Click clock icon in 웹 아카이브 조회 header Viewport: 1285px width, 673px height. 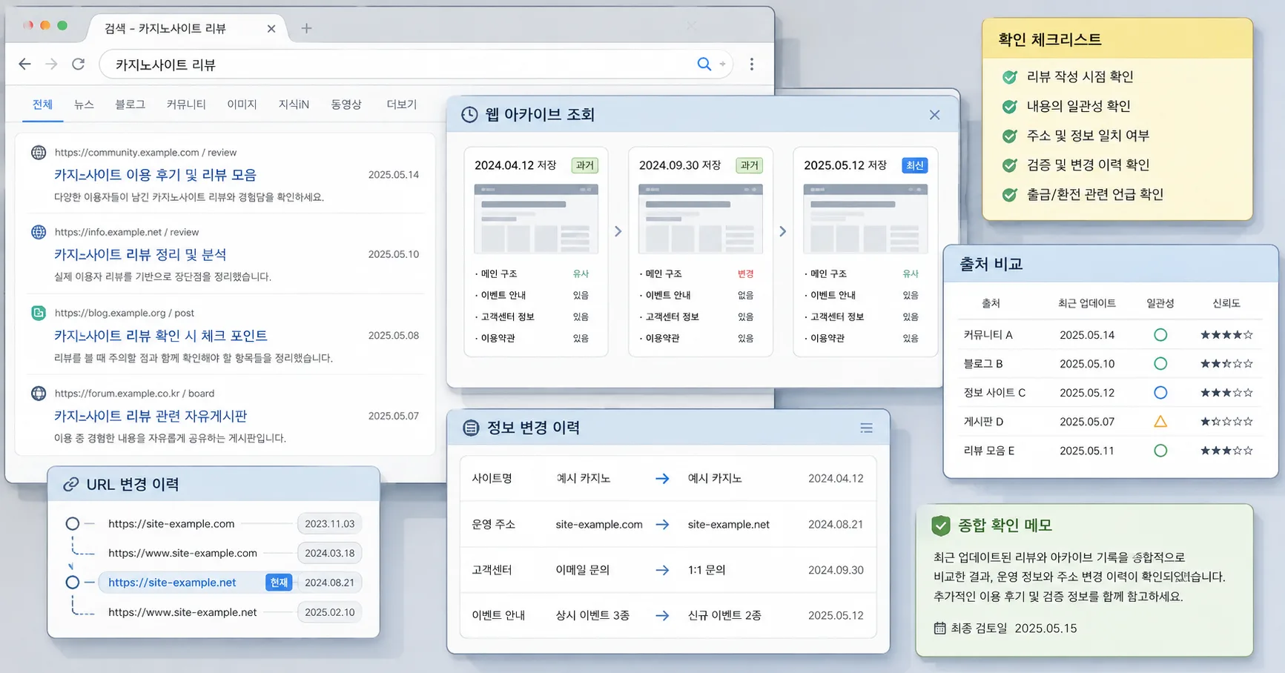(469, 115)
